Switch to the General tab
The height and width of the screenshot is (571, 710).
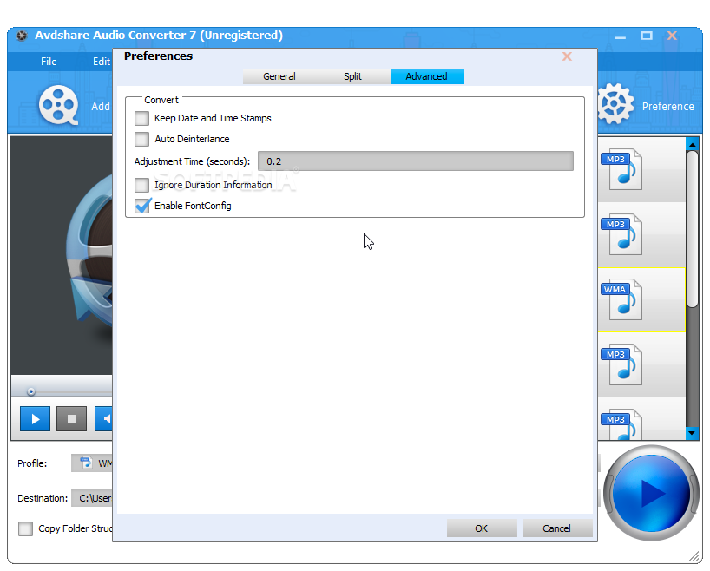(x=279, y=76)
